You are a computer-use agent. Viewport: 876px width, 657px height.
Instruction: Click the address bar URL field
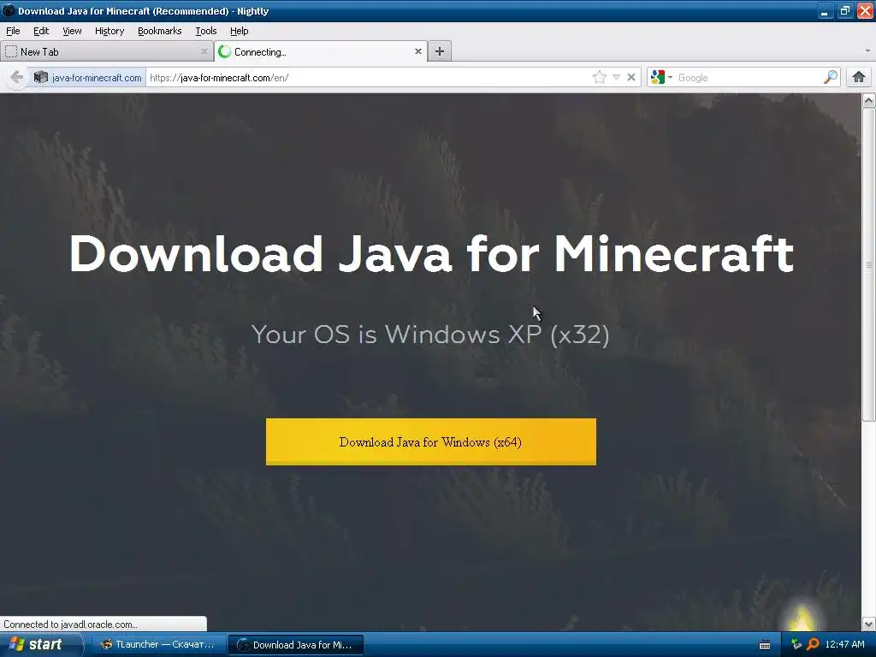tap(369, 78)
